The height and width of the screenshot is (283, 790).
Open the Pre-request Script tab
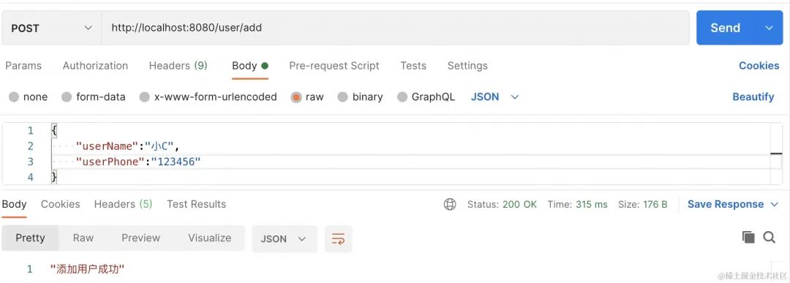click(334, 66)
